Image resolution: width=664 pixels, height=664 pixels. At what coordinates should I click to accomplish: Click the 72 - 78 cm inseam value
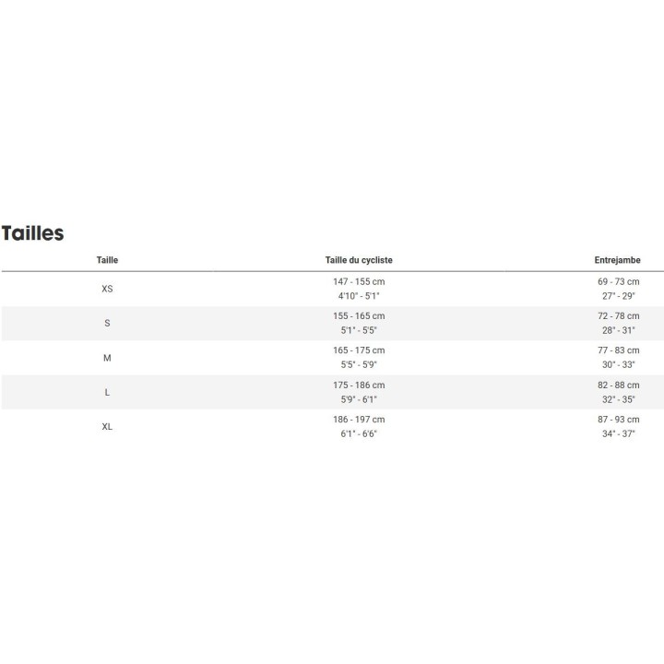click(617, 315)
